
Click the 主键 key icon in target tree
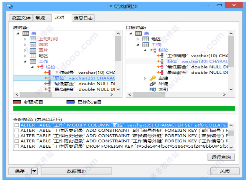[x=153, y=78]
